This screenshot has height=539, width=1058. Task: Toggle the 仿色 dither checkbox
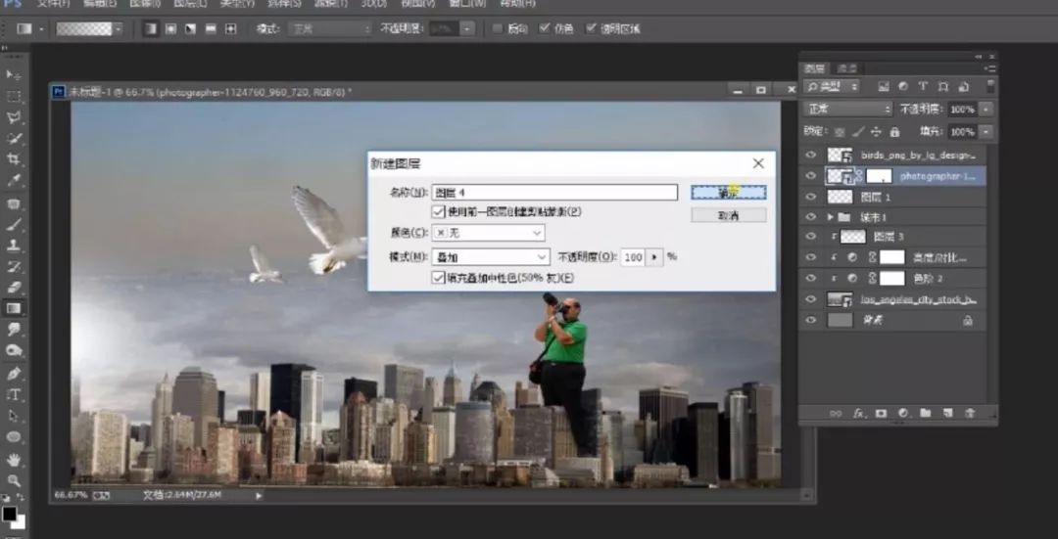(x=545, y=29)
